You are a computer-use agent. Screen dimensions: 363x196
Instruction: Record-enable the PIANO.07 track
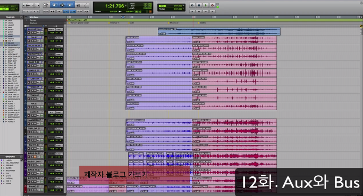[x=29, y=190]
